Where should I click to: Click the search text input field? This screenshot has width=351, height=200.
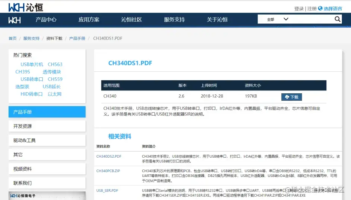[x=311, y=19]
